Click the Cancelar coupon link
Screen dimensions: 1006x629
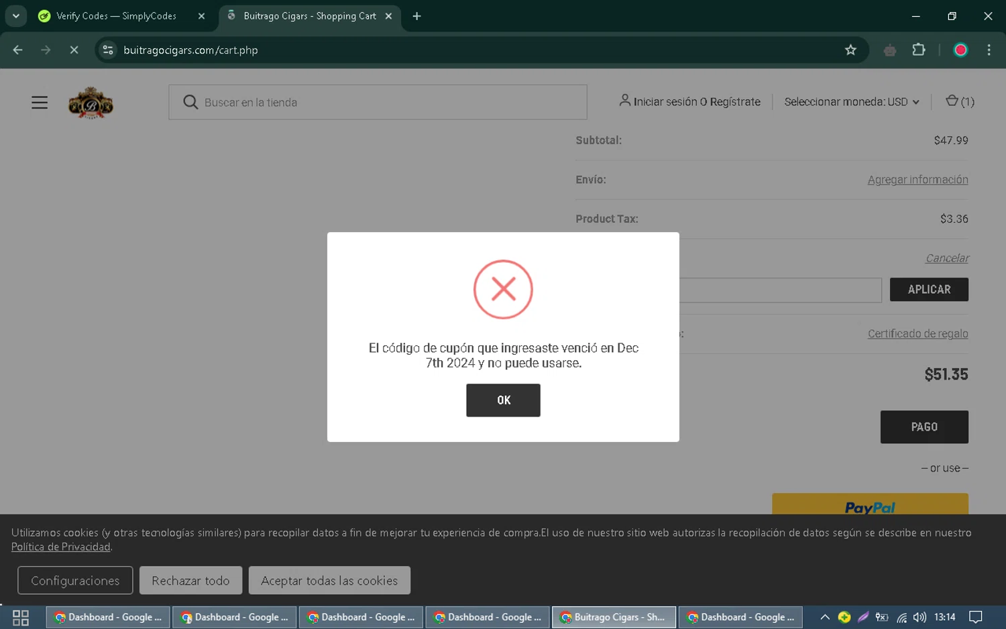point(947,258)
